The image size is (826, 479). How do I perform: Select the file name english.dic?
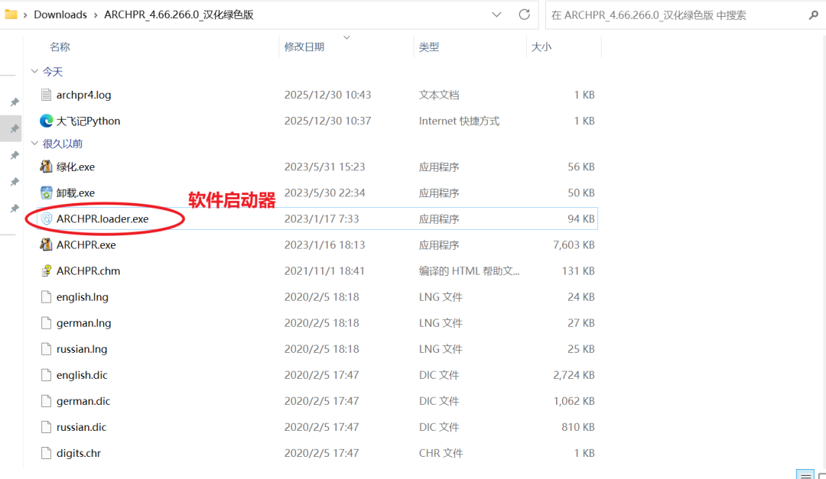82,375
